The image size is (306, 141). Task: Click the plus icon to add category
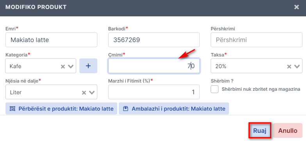pos(88,66)
